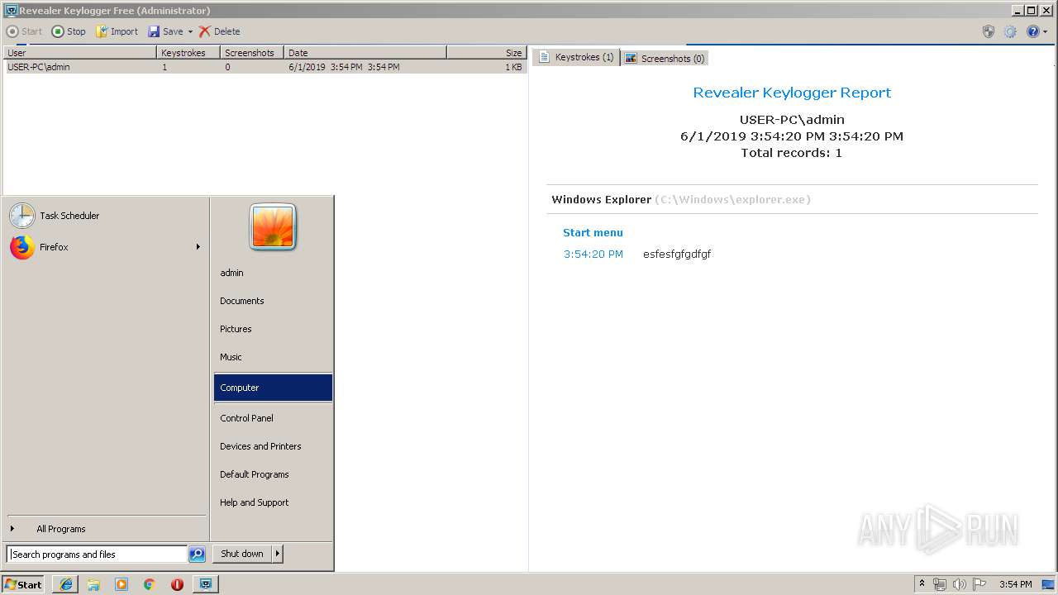Click the user account picture
This screenshot has width=1058, height=595.
point(273,227)
